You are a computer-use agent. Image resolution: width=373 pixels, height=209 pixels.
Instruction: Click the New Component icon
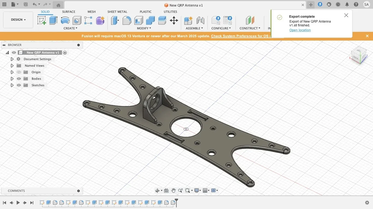pyautogui.click(x=188, y=20)
